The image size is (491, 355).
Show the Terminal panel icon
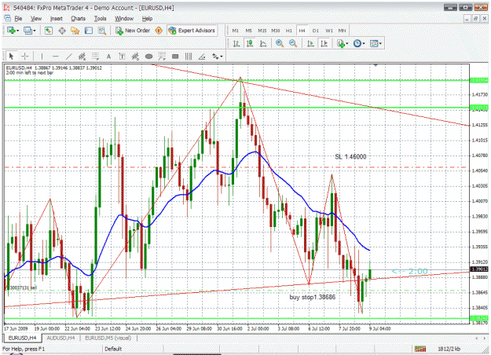89,31
